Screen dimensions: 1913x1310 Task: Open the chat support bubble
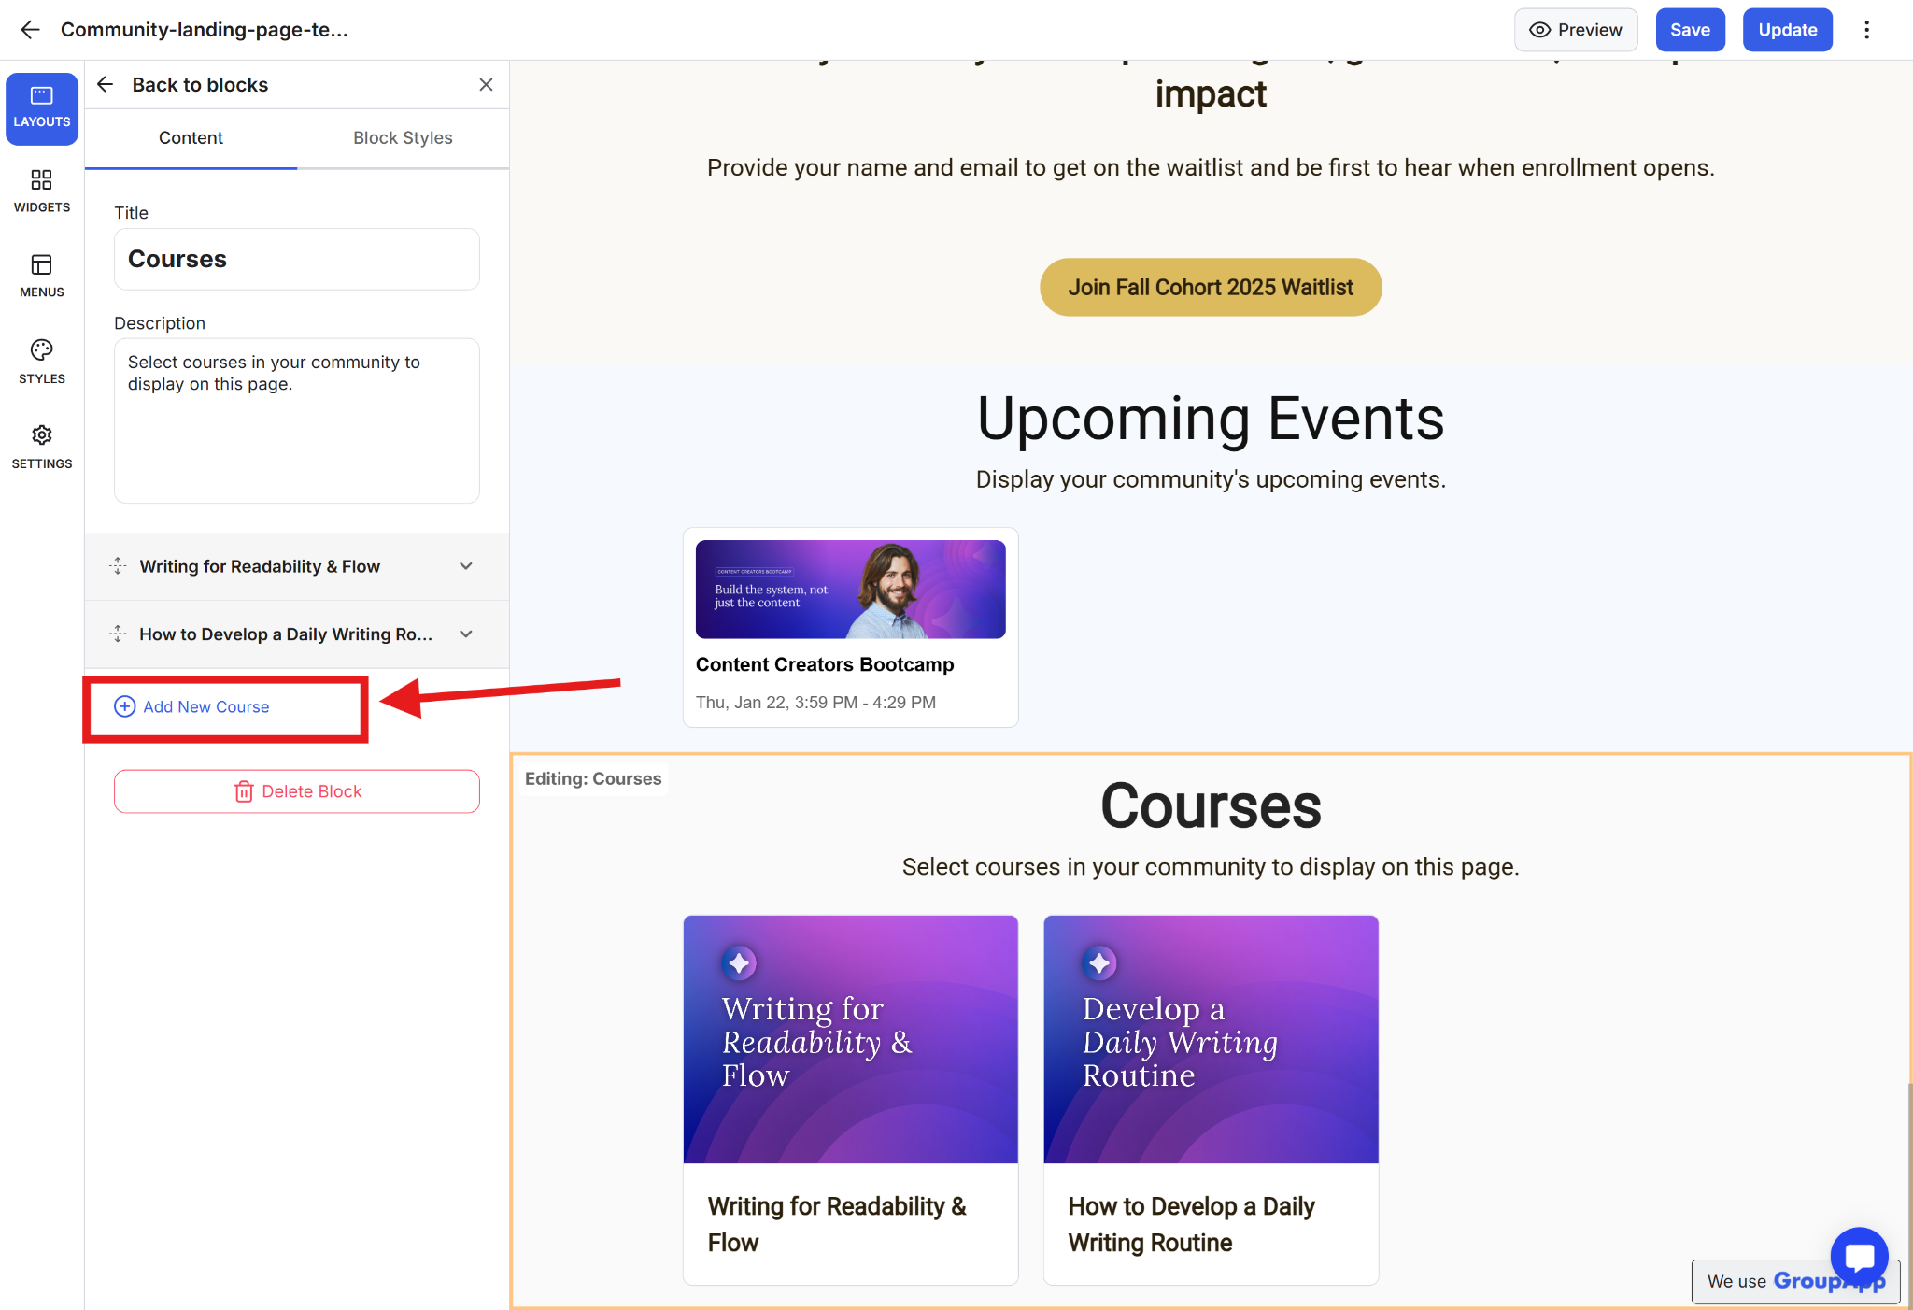coord(1859,1255)
